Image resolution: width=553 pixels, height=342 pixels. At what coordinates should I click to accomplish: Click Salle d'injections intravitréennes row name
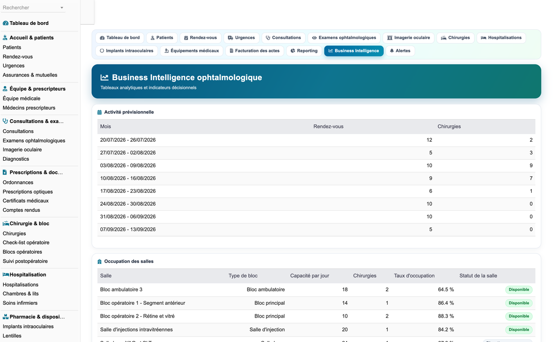coord(136,330)
